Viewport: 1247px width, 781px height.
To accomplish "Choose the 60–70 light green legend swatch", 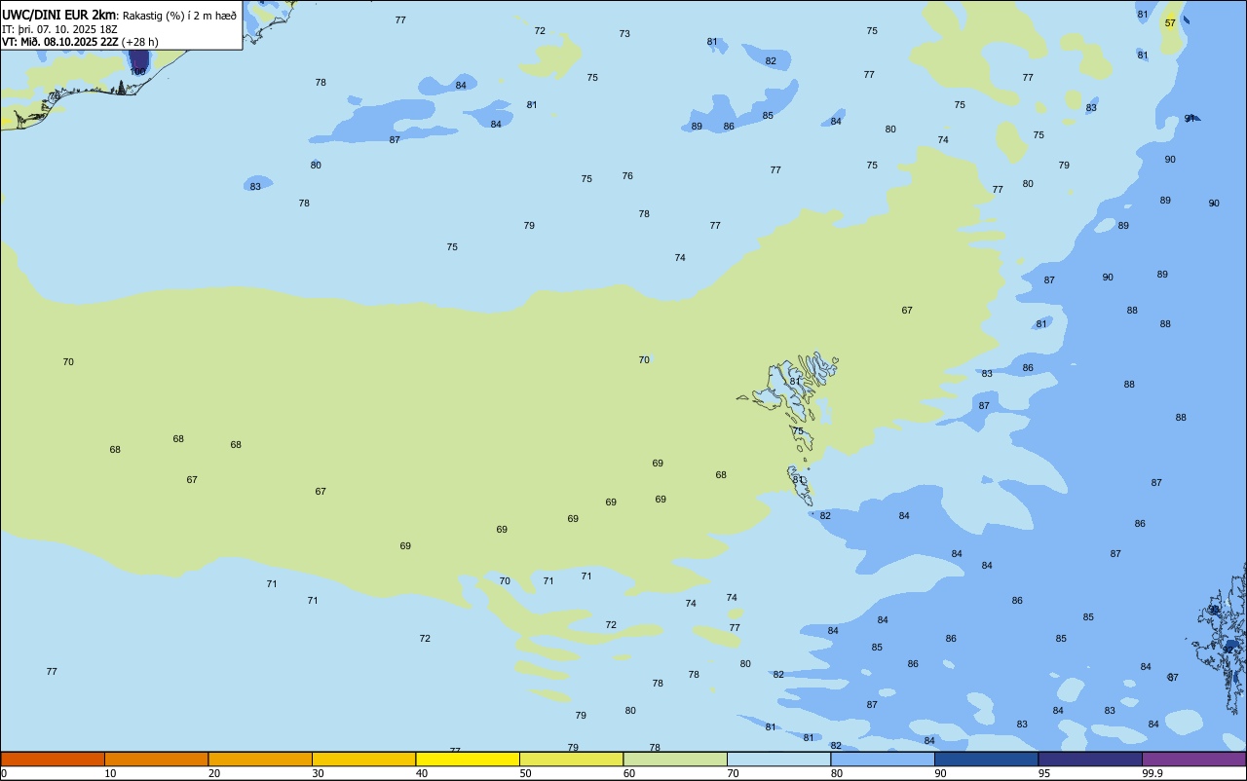I will point(675,759).
